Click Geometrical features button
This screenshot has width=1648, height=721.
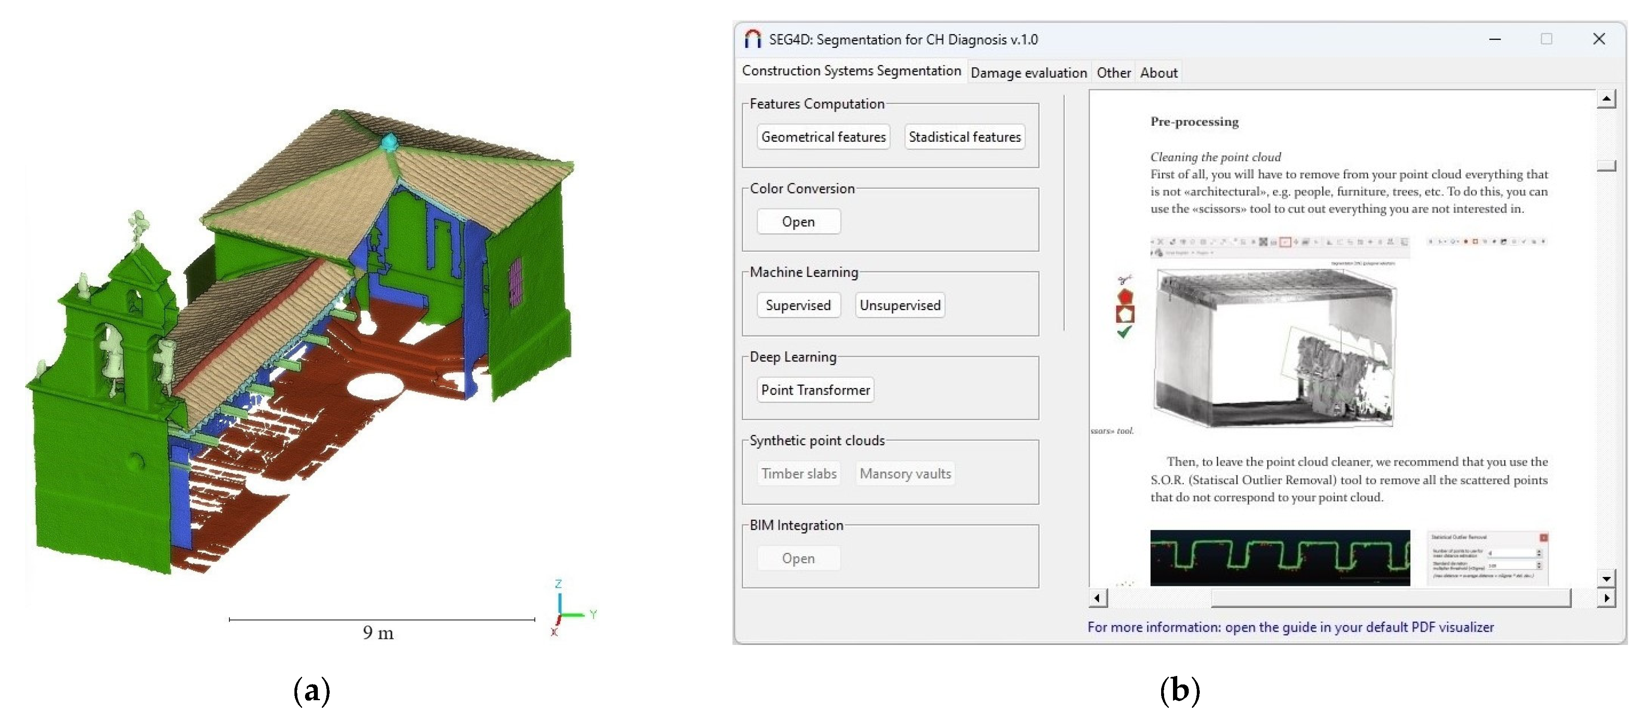823,137
